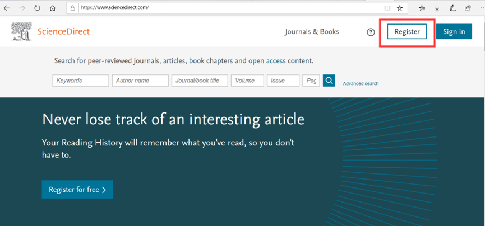Add this page to favorites with star
The width and height of the screenshot is (485, 226).
point(400,8)
